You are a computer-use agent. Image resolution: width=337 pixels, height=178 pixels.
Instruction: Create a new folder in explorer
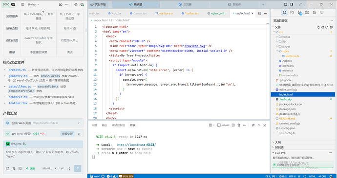coord(322,27)
